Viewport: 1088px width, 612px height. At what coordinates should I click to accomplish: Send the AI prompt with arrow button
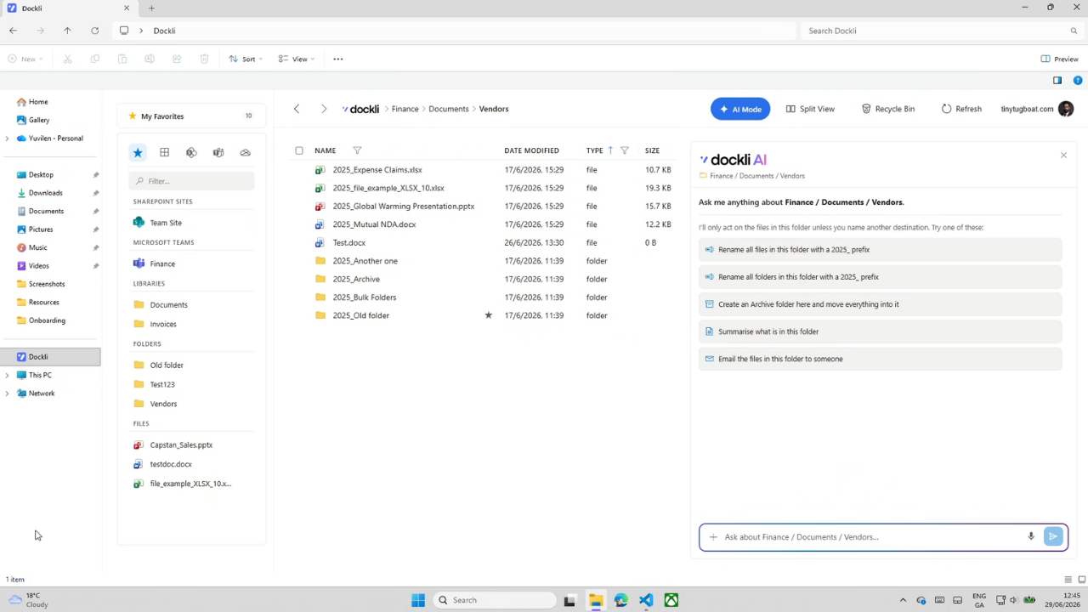pyautogui.click(x=1053, y=536)
